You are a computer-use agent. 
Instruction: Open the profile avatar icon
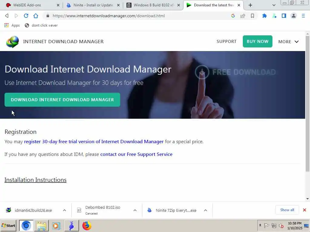294,16
